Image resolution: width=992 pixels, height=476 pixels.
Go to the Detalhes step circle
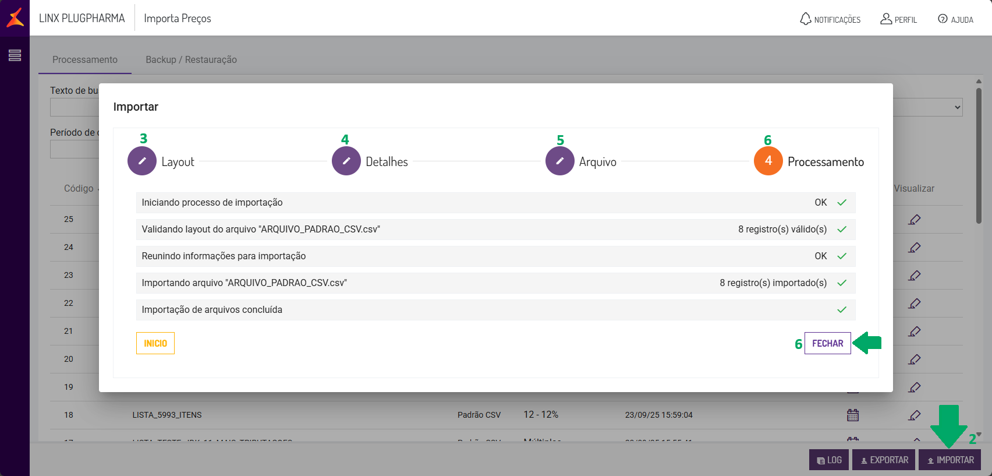346,161
